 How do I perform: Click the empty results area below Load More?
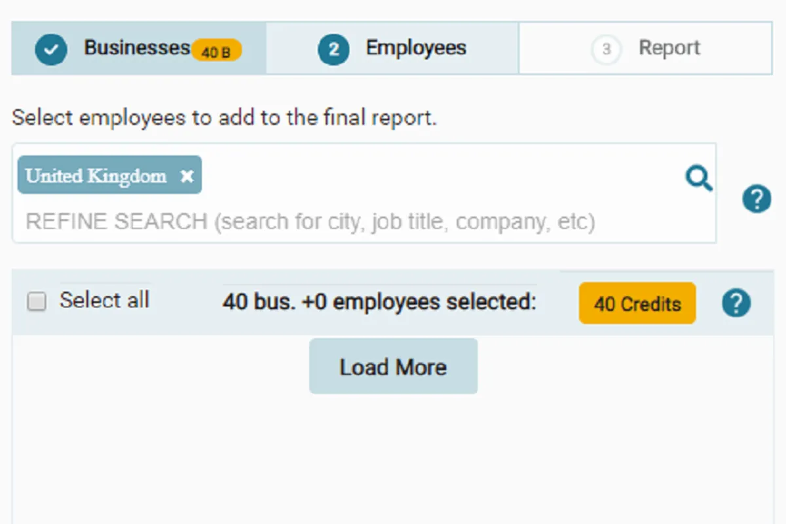click(x=393, y=458)
